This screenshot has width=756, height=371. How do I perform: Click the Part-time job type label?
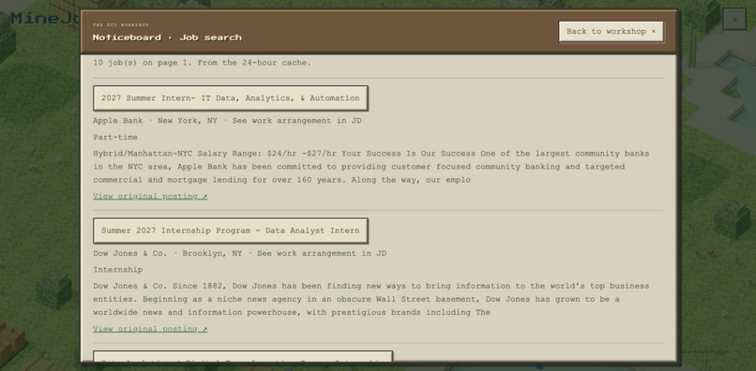tap(115, 138)
